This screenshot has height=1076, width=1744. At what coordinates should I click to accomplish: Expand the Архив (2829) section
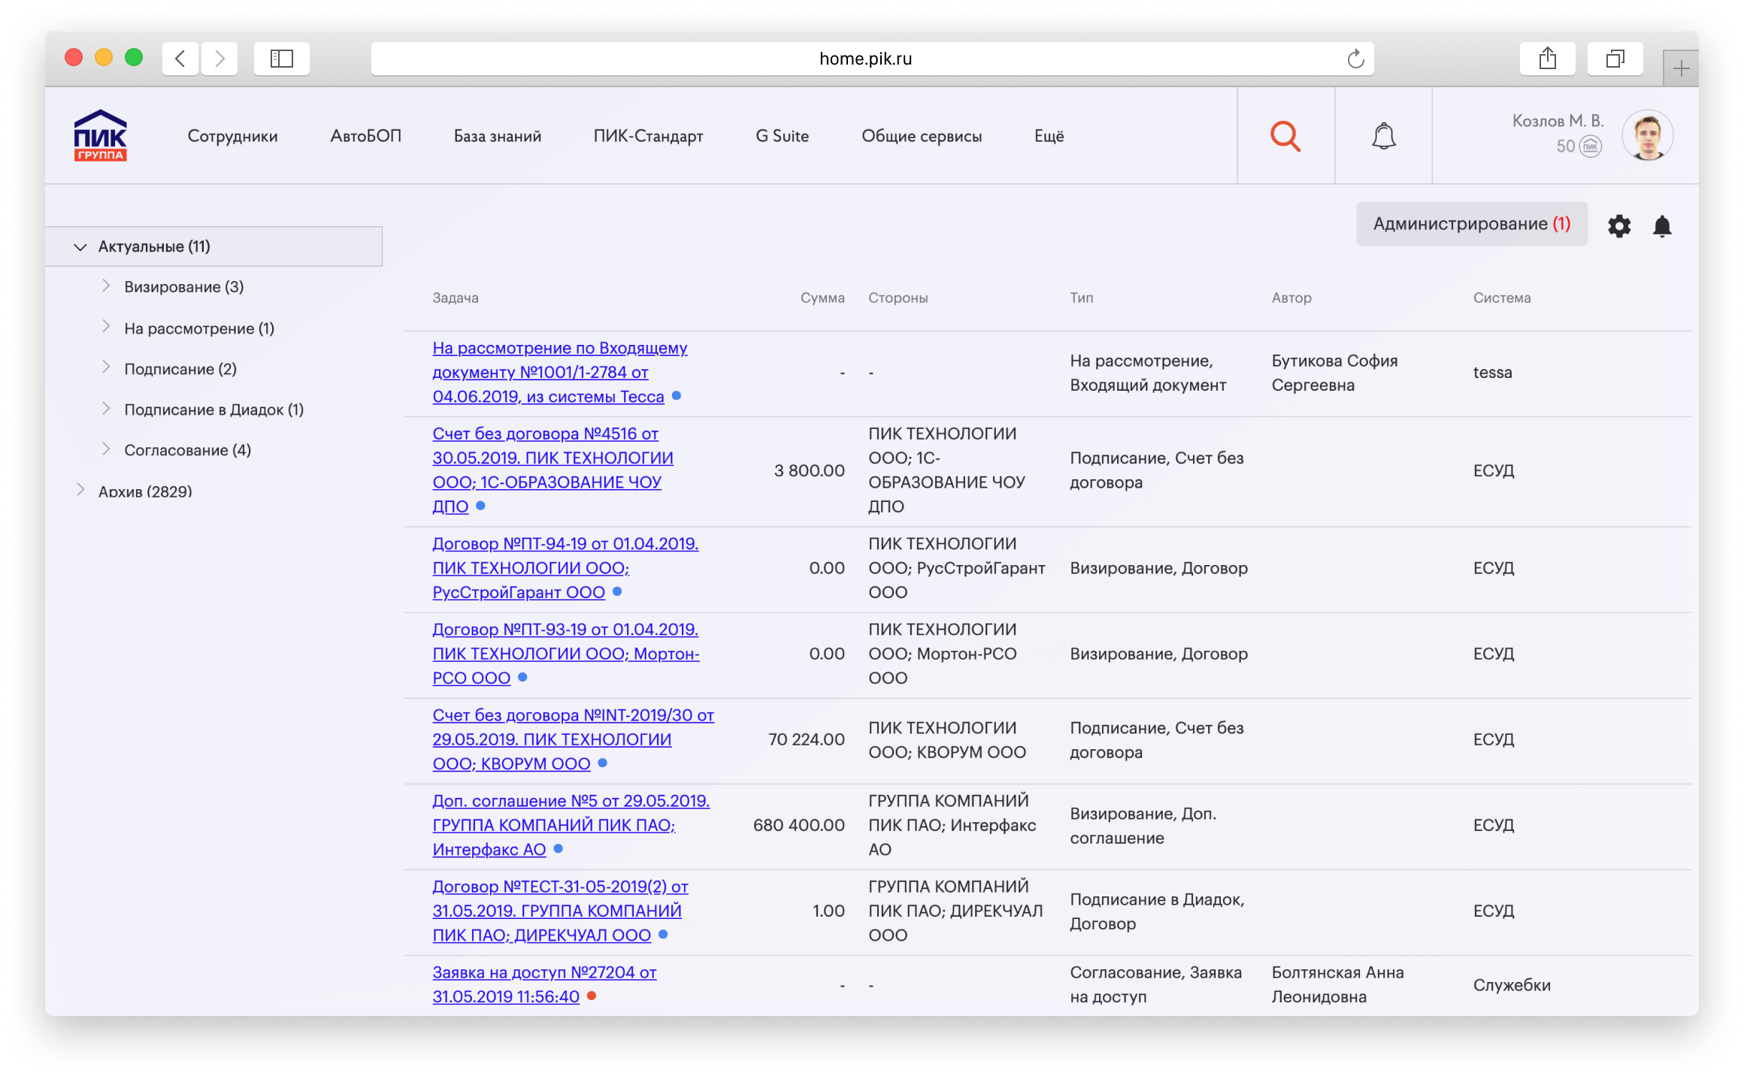pos(80,489)
